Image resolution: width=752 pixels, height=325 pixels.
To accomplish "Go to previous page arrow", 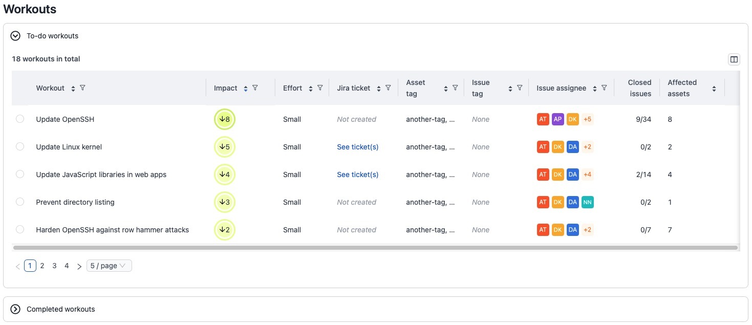I will tap(18, 266).
